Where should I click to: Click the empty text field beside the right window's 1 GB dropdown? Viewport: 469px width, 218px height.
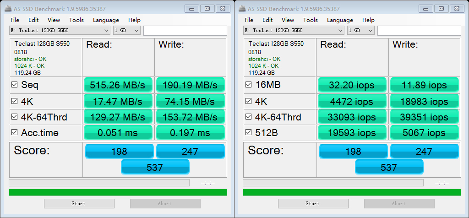(419, 30)
